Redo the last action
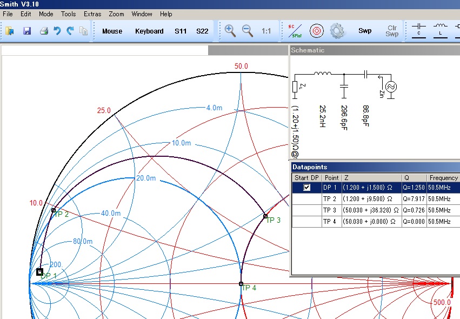The image size is (460, 319). click(70, 31)
